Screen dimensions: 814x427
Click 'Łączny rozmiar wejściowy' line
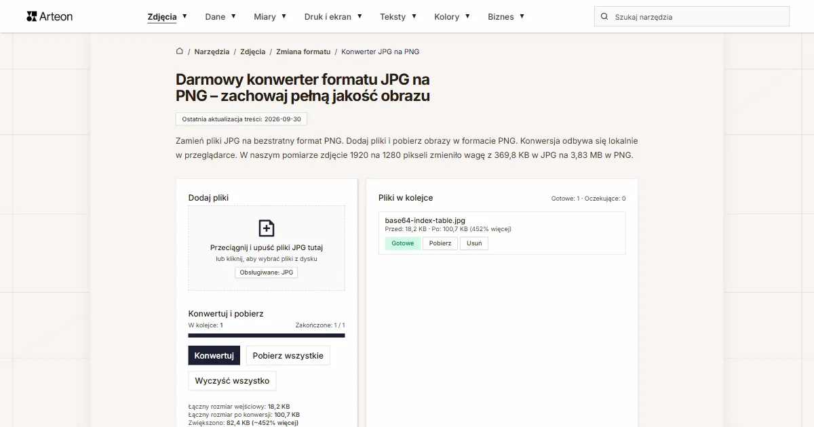239,407
